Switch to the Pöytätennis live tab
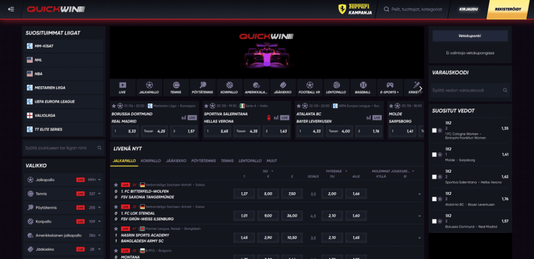 point(203,161)
